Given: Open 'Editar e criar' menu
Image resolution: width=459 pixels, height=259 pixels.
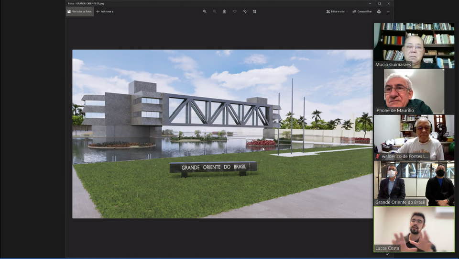Looking at the screenshot, I should 336,11.
